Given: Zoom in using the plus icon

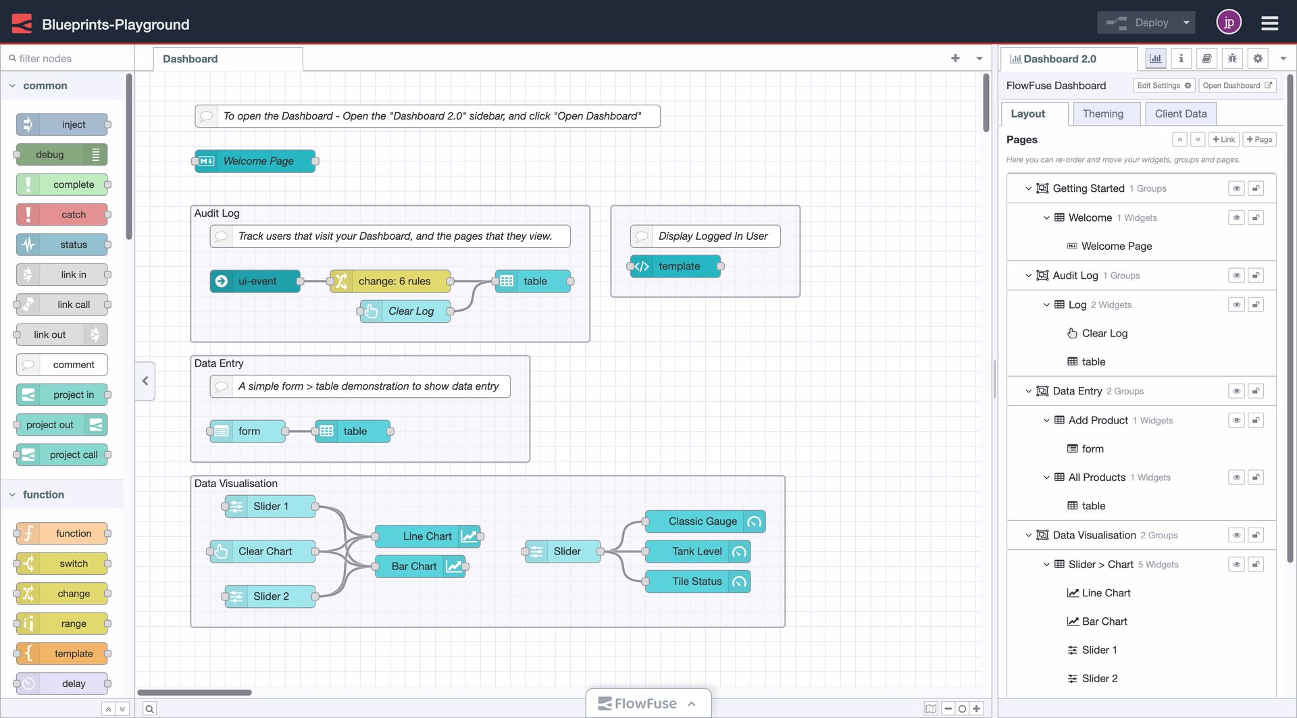Looking at the screenshot, I should click(977, 708).
